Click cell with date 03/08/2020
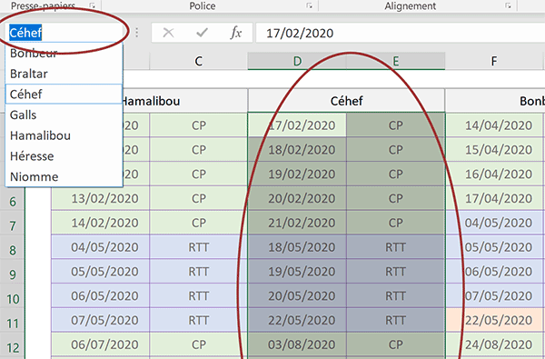The width and height of the screenshot is (545, 359). point(297,344)
